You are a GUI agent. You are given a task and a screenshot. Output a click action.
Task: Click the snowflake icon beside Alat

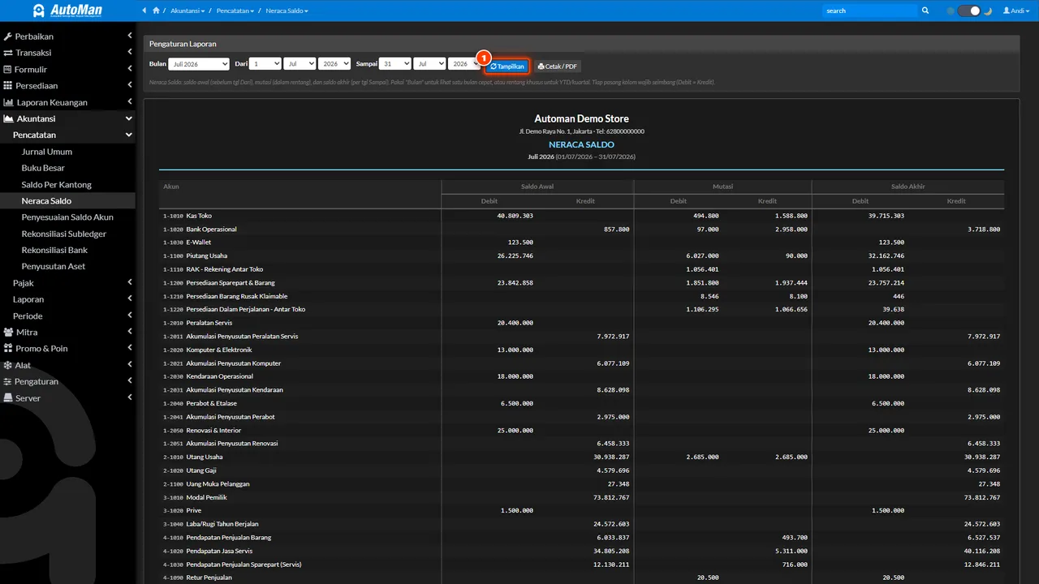tap(8, 365)
